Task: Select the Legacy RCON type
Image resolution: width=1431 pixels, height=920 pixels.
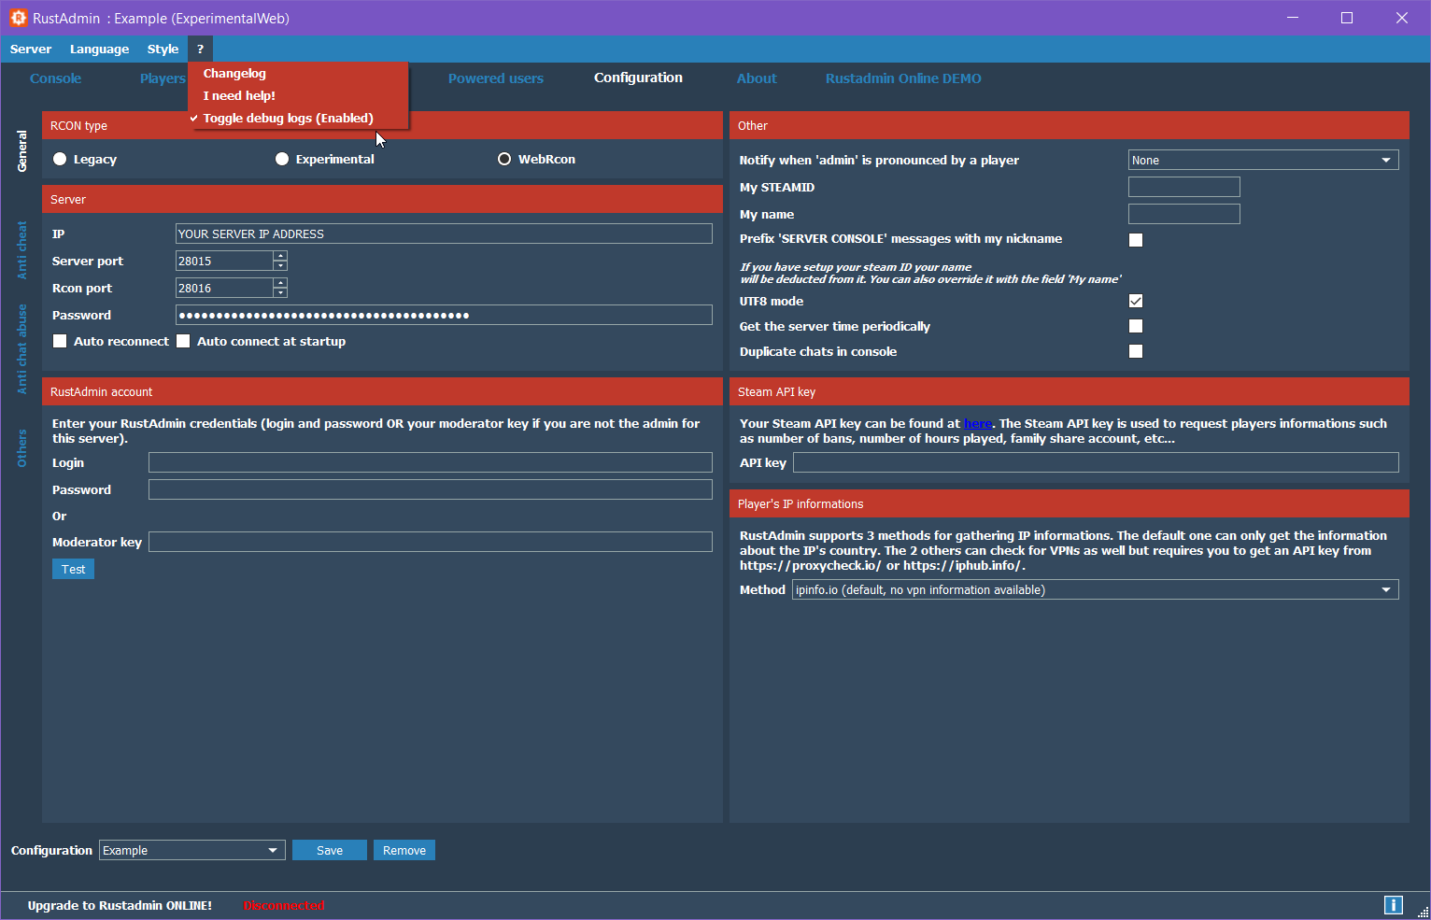Action: click(59, 159)
